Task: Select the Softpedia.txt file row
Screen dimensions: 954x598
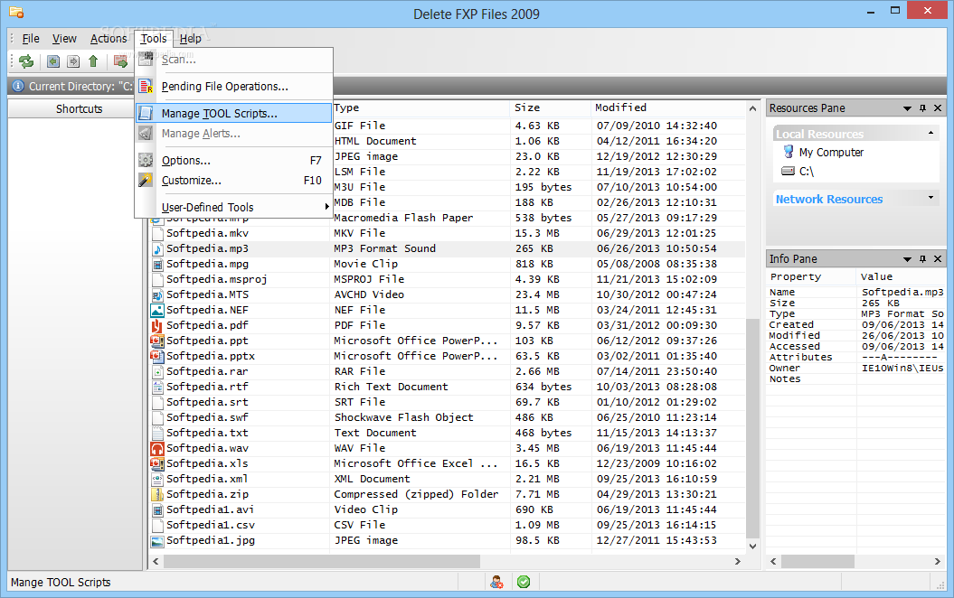Action: click(x=448, y=433)
